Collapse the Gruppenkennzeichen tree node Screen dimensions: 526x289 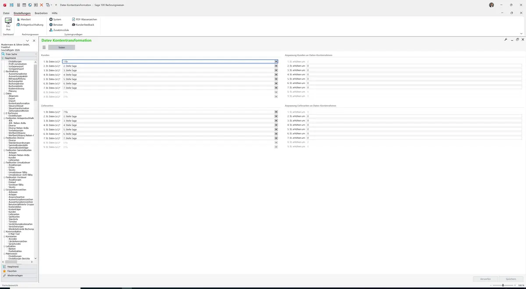tap(4, 190)
